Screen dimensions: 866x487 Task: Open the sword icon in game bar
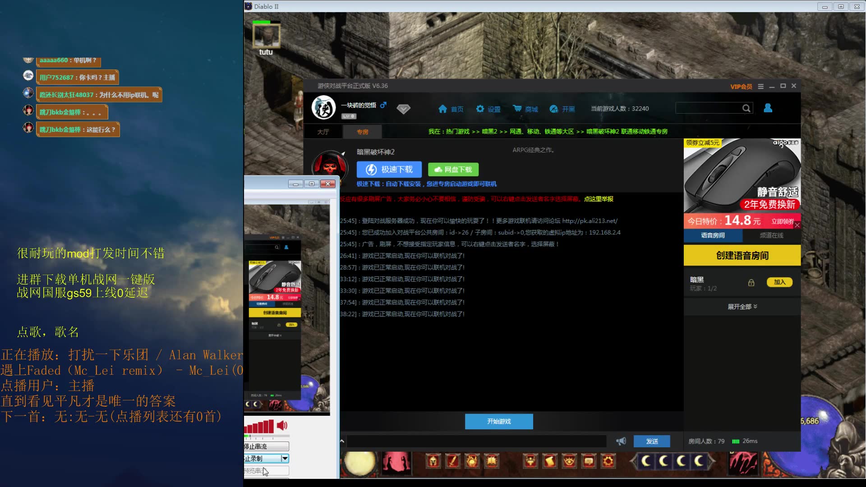[x=452, y=461]
